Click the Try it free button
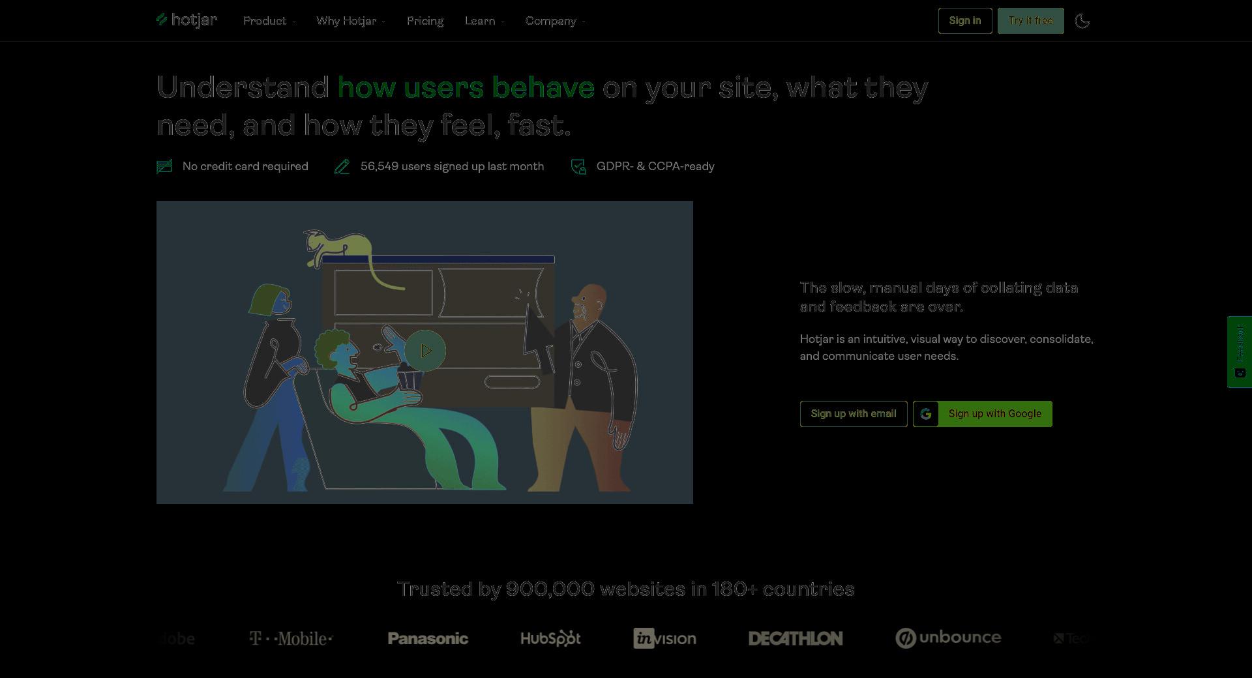Viewport: 1252px width, 678px height. click(1030, 21)
